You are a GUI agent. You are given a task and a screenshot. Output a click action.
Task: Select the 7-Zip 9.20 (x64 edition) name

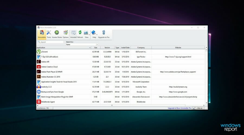tap(50, 57)
